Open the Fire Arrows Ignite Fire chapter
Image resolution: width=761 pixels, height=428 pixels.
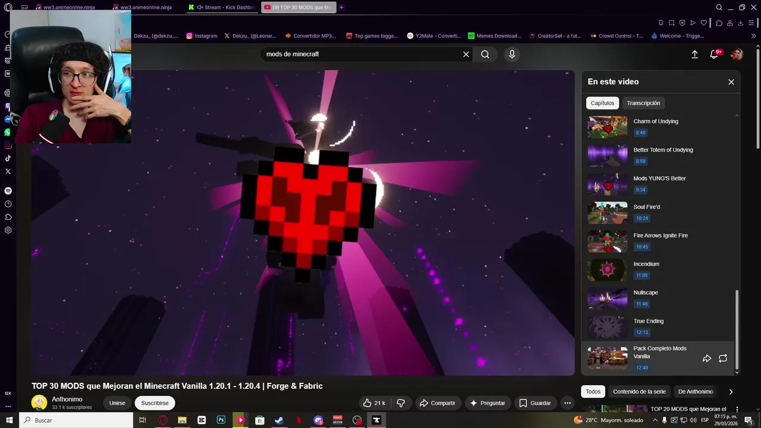click(658, 241)
